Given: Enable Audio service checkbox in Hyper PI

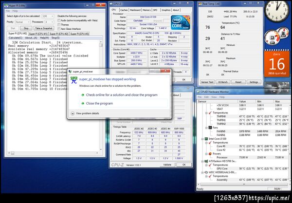Looking at the screenshot, I should (x=59, y=20).
